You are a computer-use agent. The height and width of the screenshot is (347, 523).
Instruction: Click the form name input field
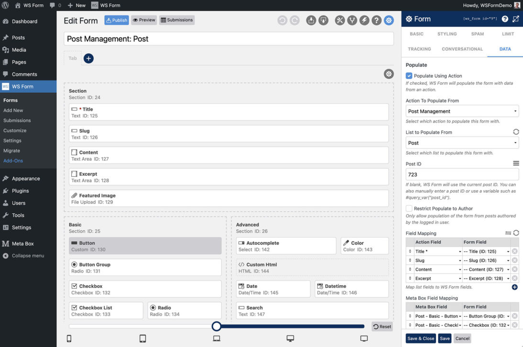(x=229, y=39)
